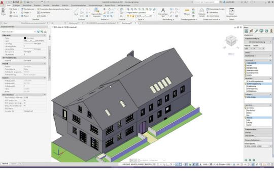Collapse the Allgemein section in properties

(x=45, y=35)
